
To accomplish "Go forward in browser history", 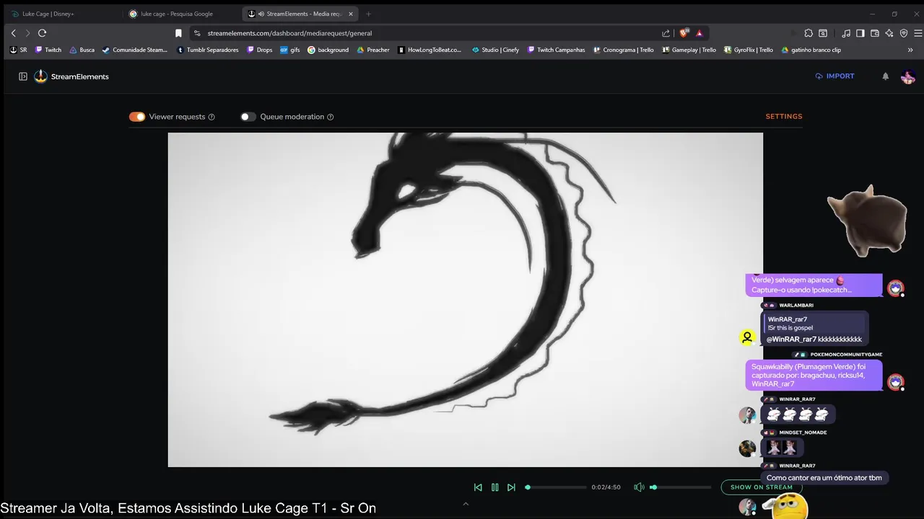I will coord(27,33).
